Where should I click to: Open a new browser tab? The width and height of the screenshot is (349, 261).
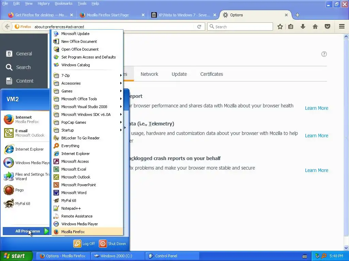(297, 15)
